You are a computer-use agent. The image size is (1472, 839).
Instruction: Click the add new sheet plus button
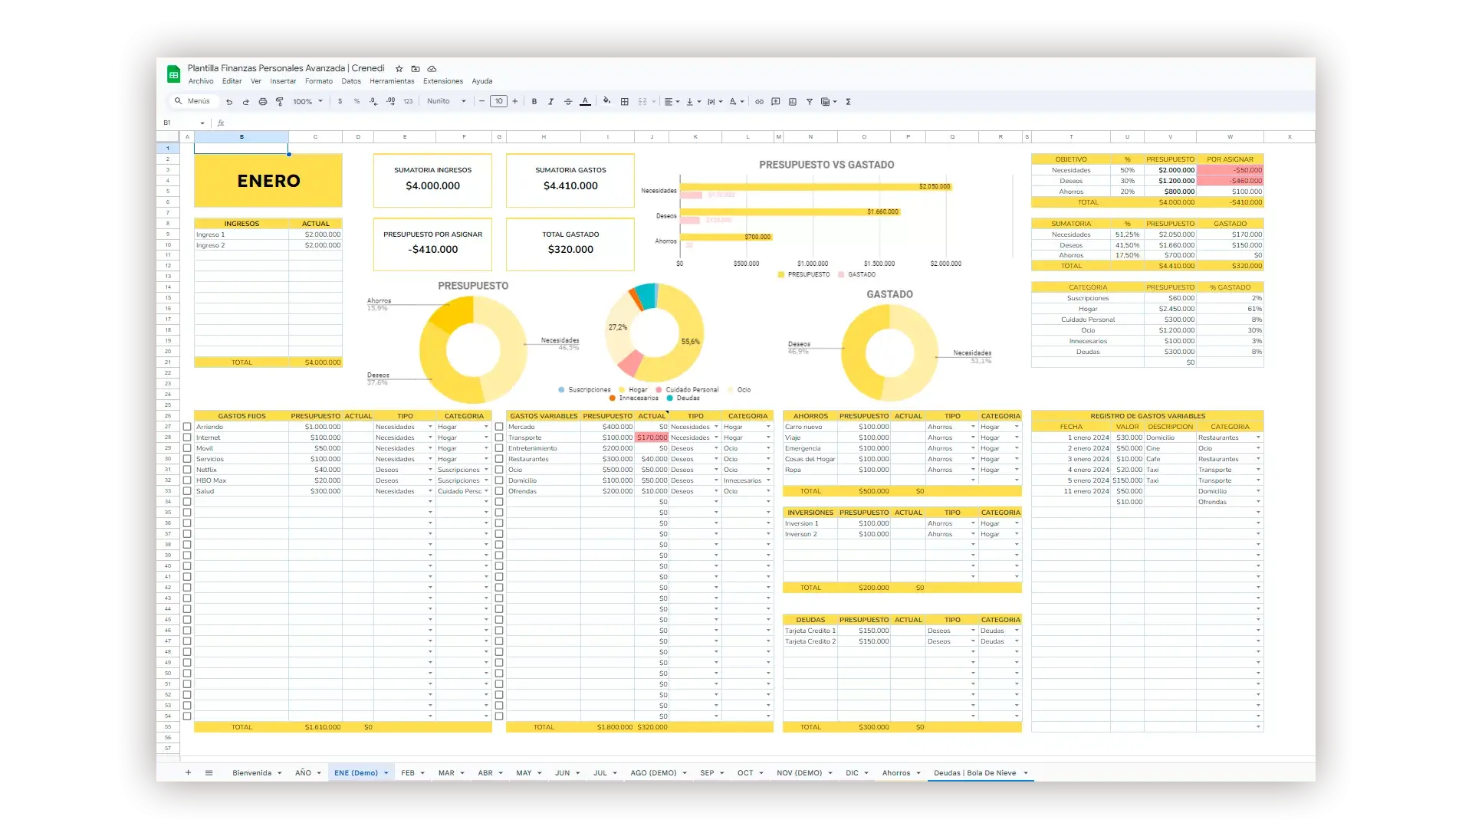point(188,772)
